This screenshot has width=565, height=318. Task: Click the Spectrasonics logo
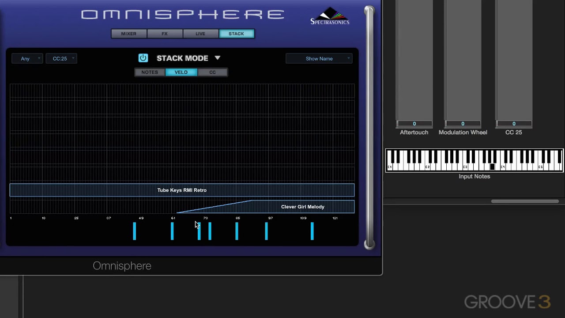point(330,16)
